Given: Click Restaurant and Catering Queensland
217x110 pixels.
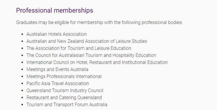Looking at the screenshot, I should (64, 97).
